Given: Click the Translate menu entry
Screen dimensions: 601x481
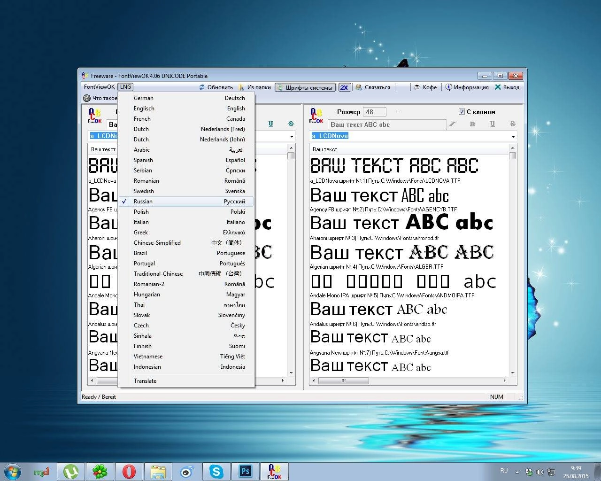Looking at the screenshot, I should 186,381.
